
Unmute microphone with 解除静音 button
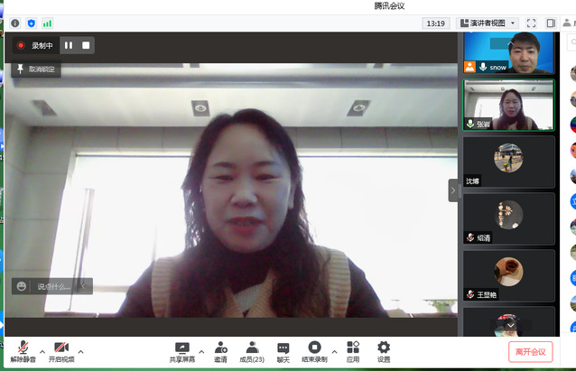click(x=23, y=350)
